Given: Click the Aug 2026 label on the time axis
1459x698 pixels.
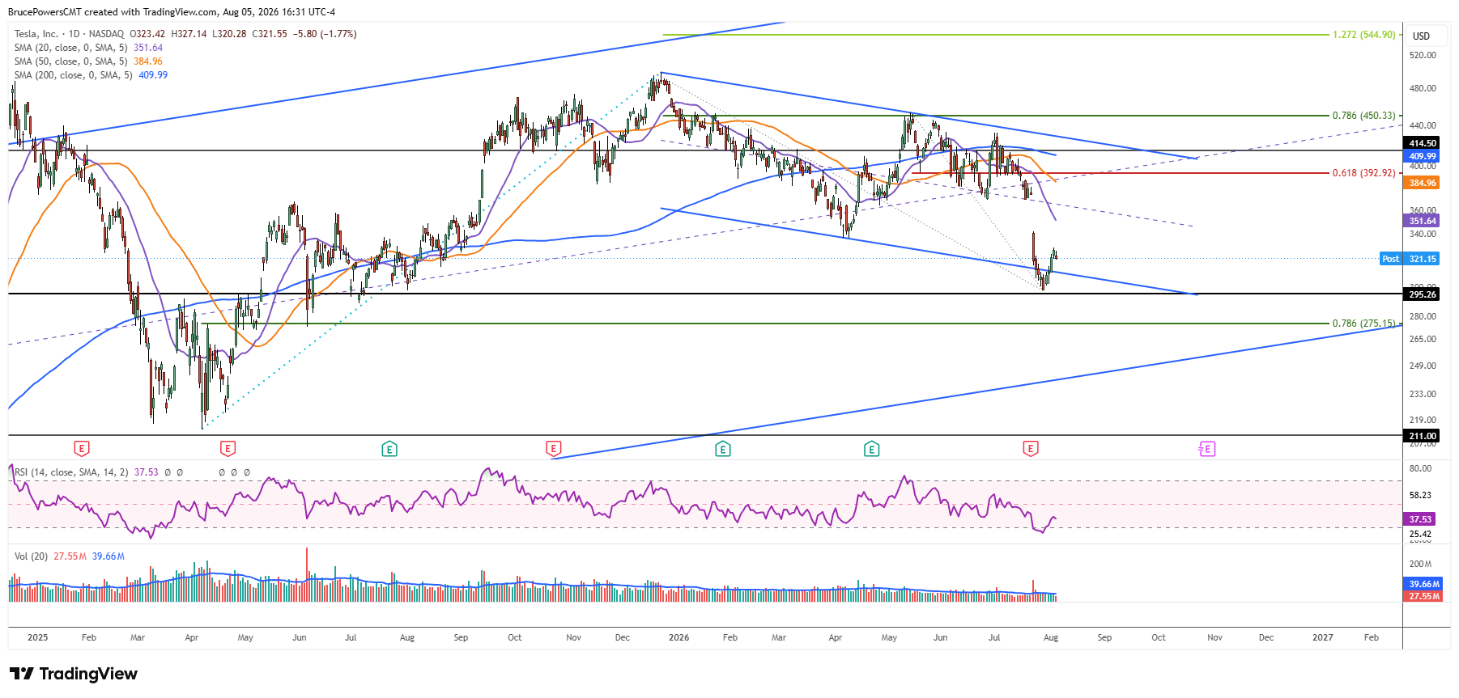Looking at the screenshot, I should [1051, 637].
